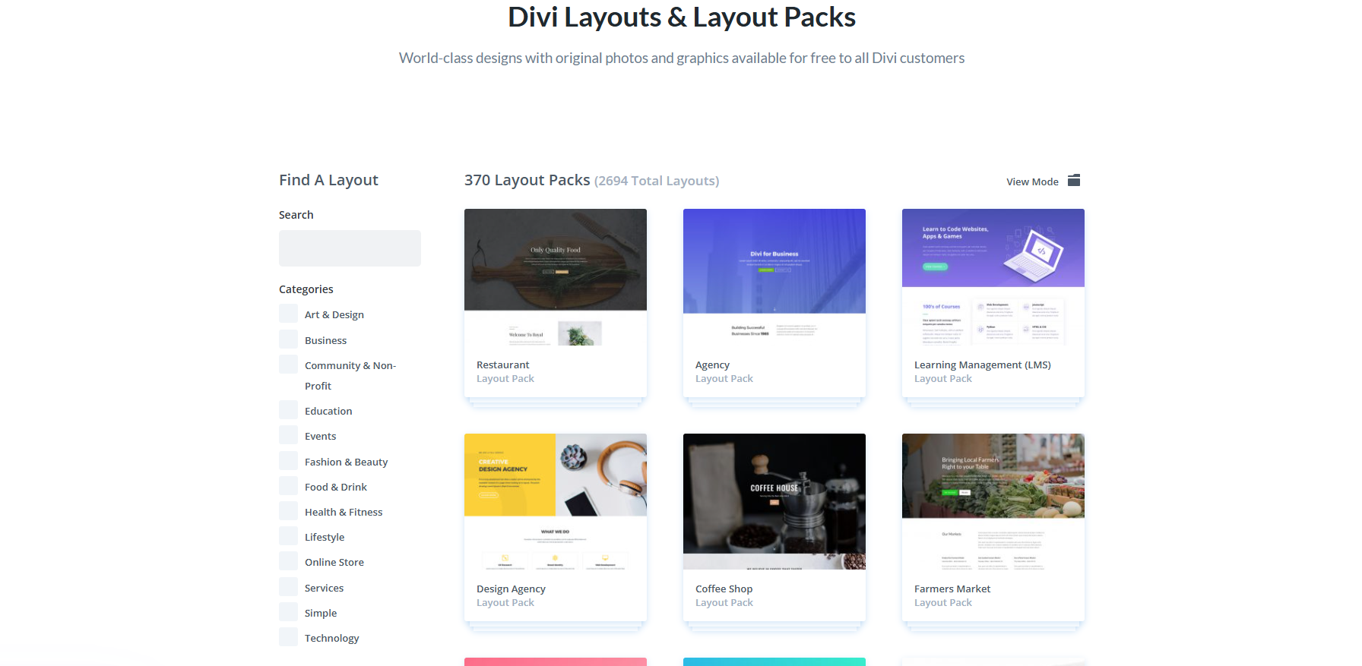The height and width of the screenshot is (666, 1362).
Task: Tick the Community & Non-Profit checkbox
Action: point(289,365)
